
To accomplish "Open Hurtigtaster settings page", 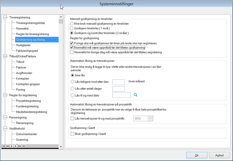I will (x=23, y=45).
